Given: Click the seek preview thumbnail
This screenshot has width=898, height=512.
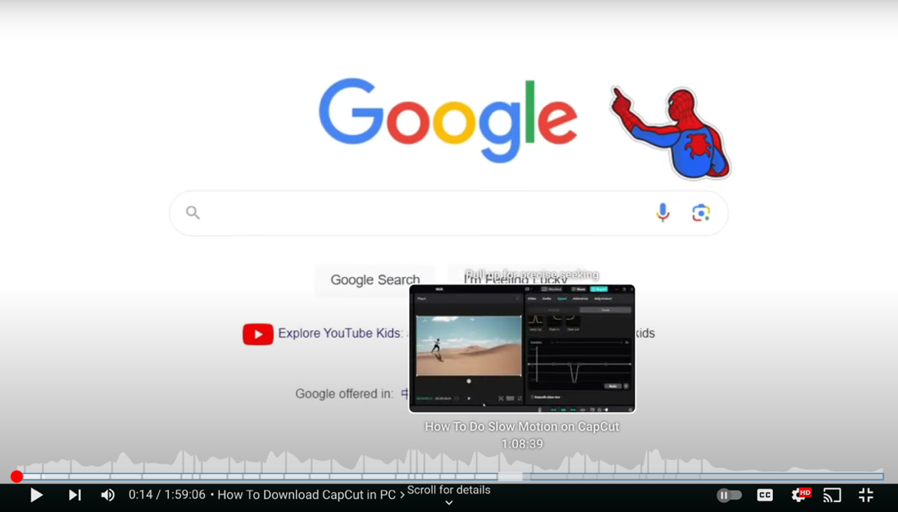Looking at the screenshot, I should (523, 348).
